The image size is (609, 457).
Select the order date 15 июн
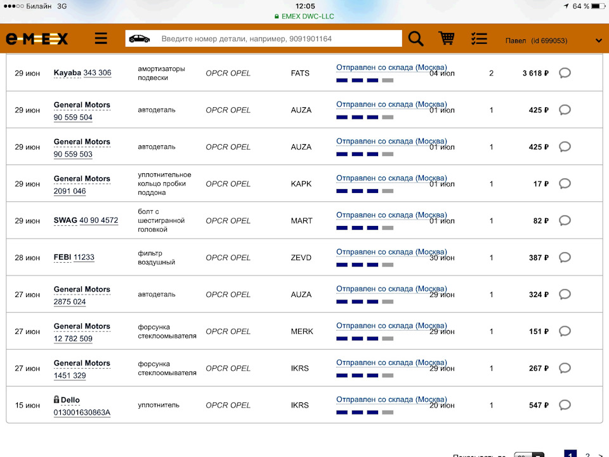(27, 406)
